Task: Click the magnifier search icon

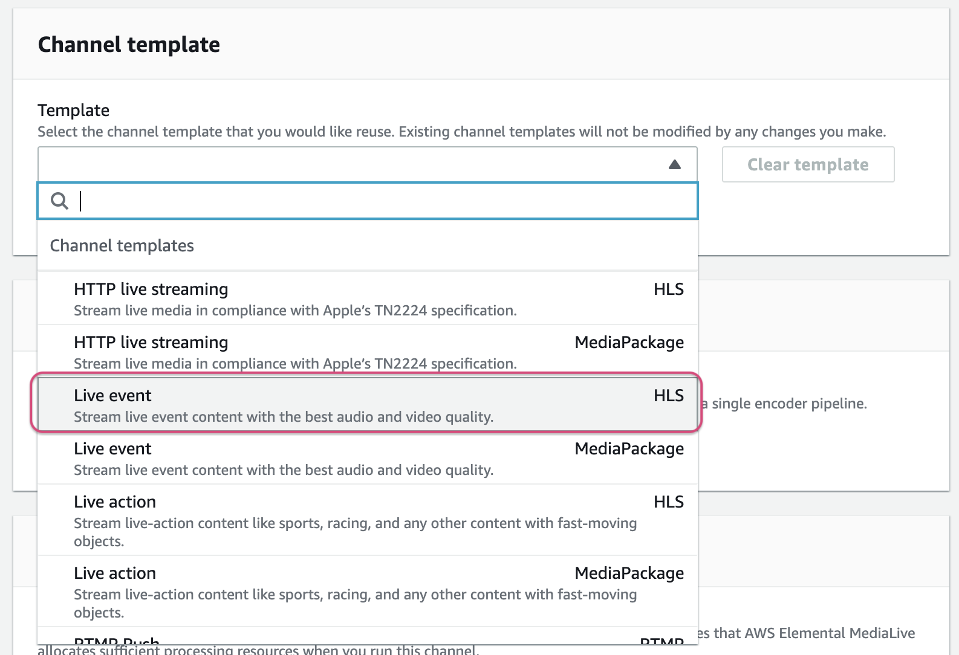Action: 59,201
